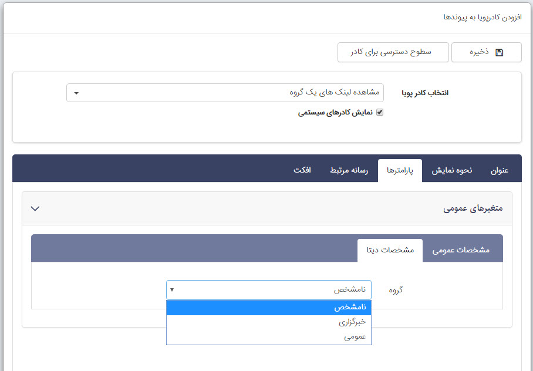Viewport: 533px width, 371px height.
Task: Select the مشخصات دیتا sub-tab
Action: 390,250
